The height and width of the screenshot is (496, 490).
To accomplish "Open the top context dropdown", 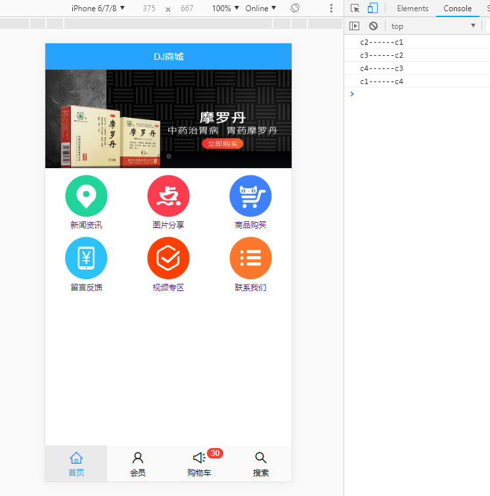I will pos(433,26).
